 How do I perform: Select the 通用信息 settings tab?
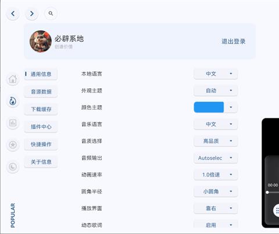[41, 74]
